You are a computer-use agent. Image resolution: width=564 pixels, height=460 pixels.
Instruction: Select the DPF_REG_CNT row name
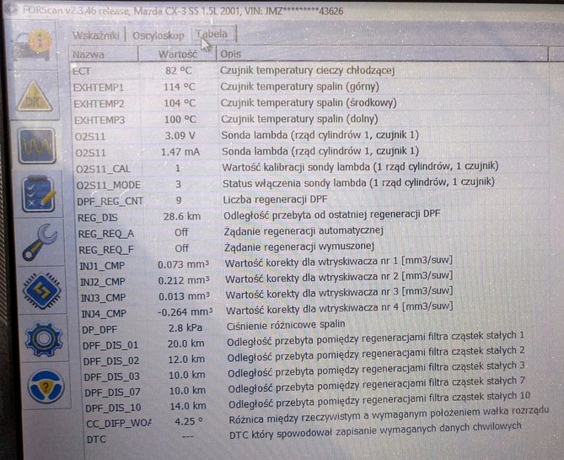110,202
